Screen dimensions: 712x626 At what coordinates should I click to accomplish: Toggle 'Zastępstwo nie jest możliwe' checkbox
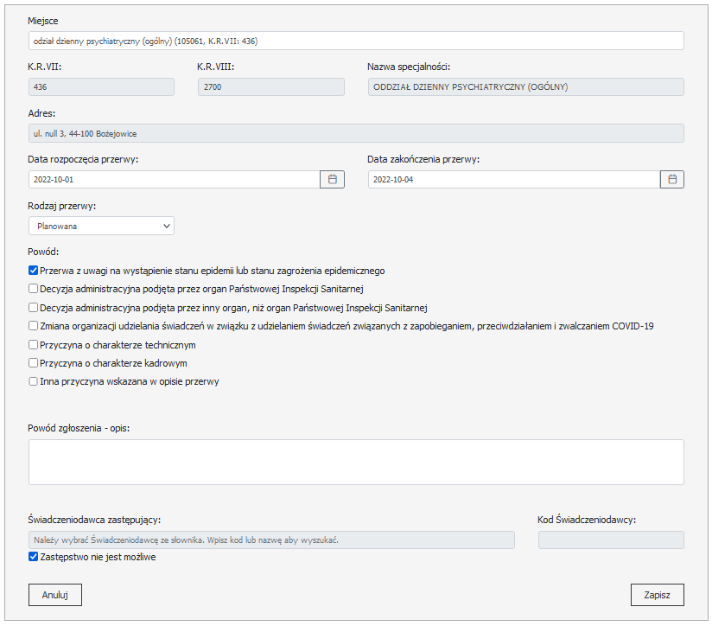tap(34, 558)
